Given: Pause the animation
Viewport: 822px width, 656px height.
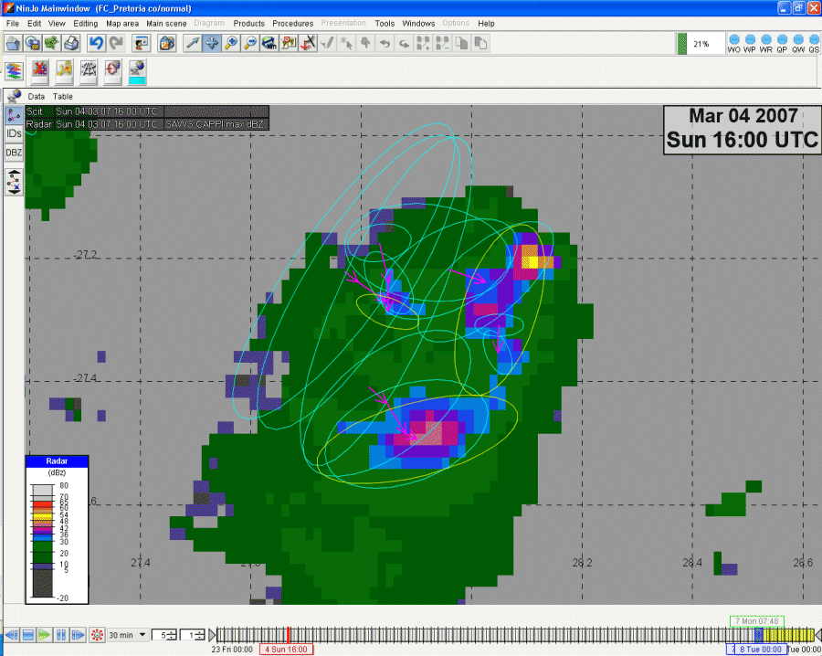Looking at the screenshot, I should pyautogui.click(x=61, y=635).
